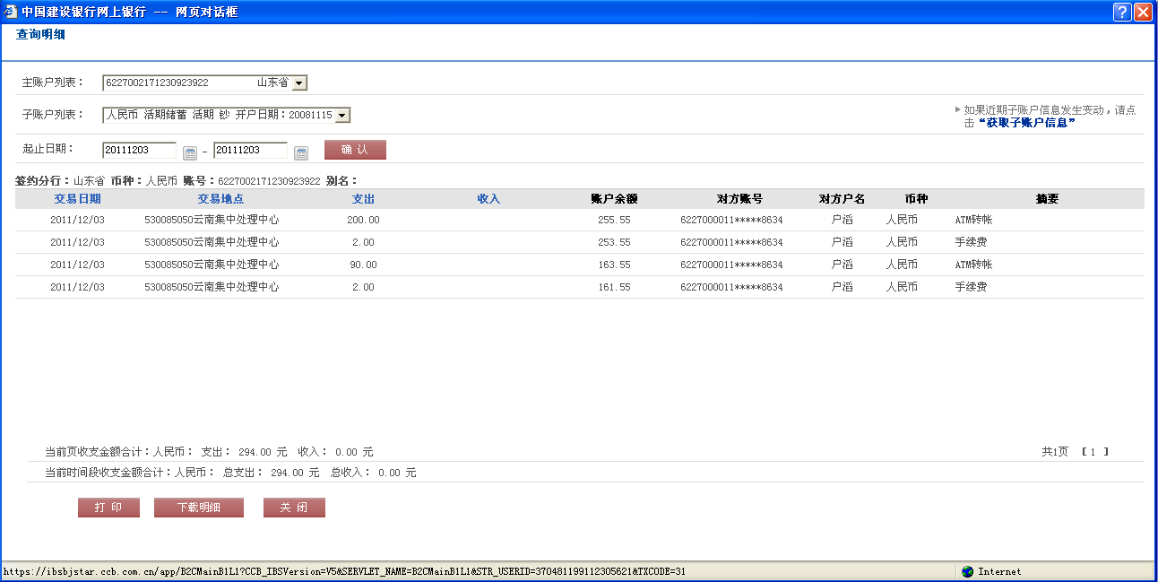Sort by 支出 column header
This screenshot has height=582, width=1158.
[x=363, y=199]
